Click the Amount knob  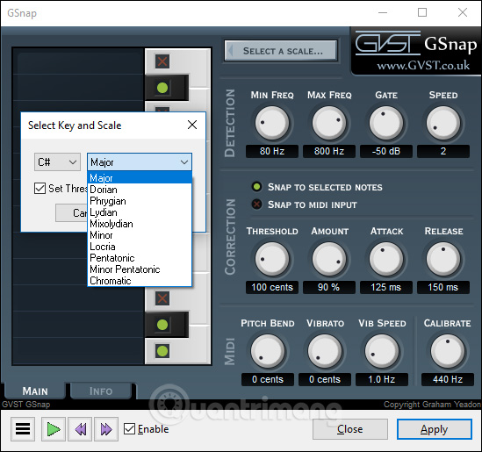[x=329, y=259]
